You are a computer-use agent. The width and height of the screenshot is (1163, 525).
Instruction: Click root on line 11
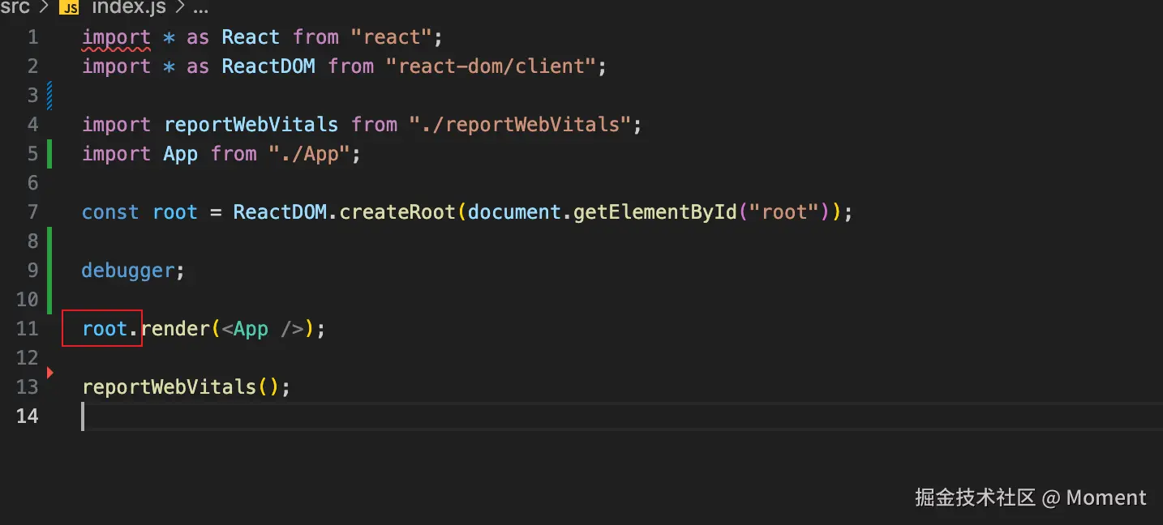pos(105,329)
